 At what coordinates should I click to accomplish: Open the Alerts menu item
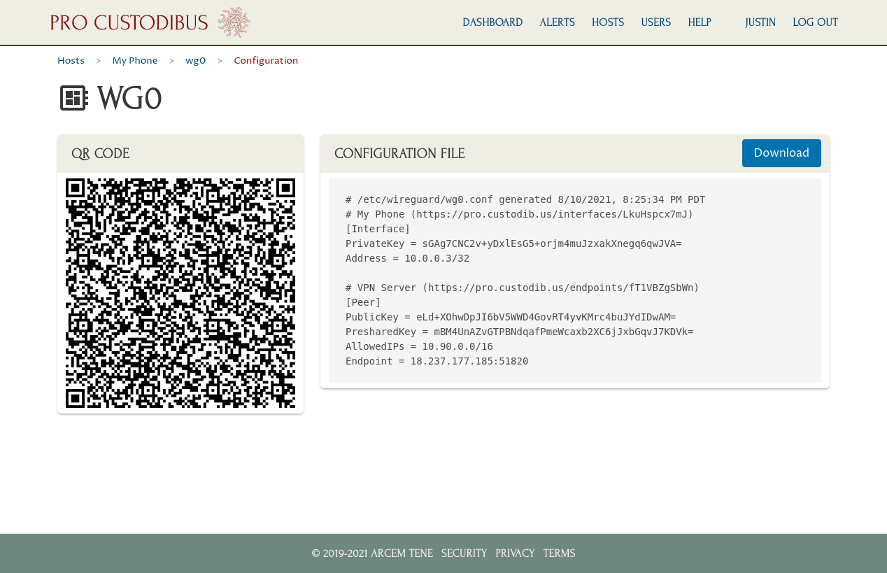(557, 22)
